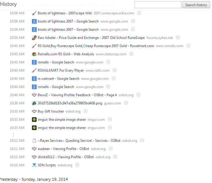Click the History page title
212x183 pixels.
point(8,4)
